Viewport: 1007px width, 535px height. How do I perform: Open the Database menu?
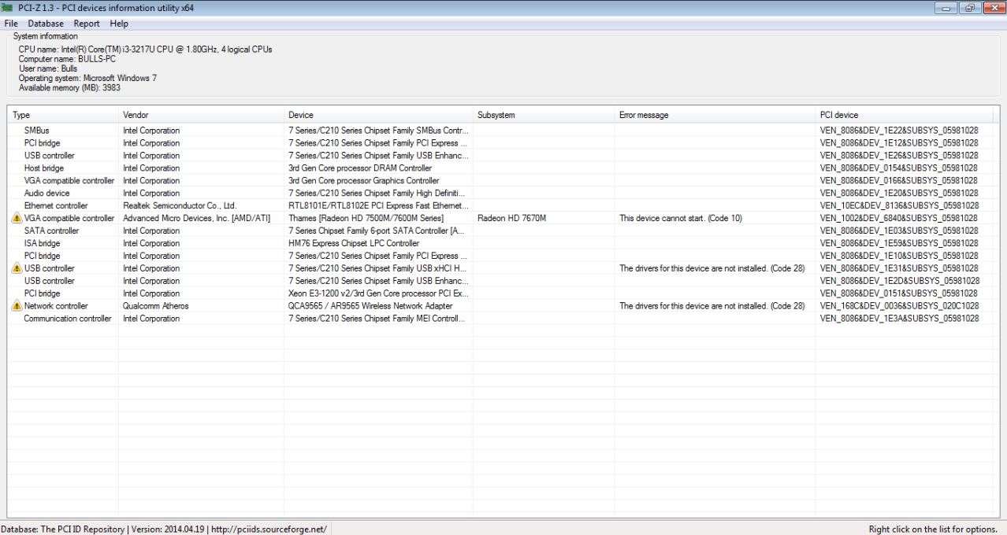point(46,24)
